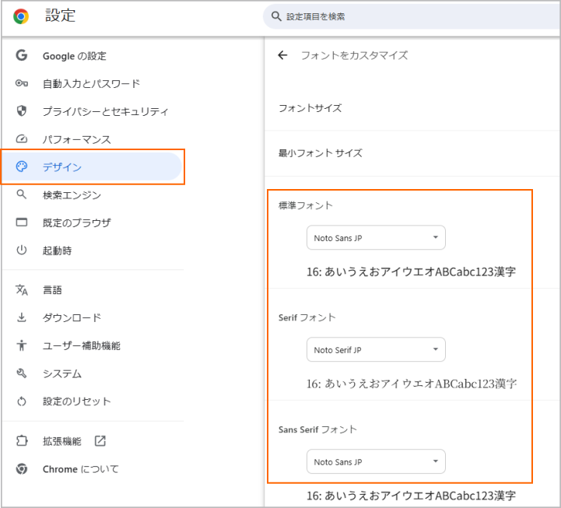Click the Chrome icon beside Chrome について
Screen dimensions: 561x508
tap(22, 468)
